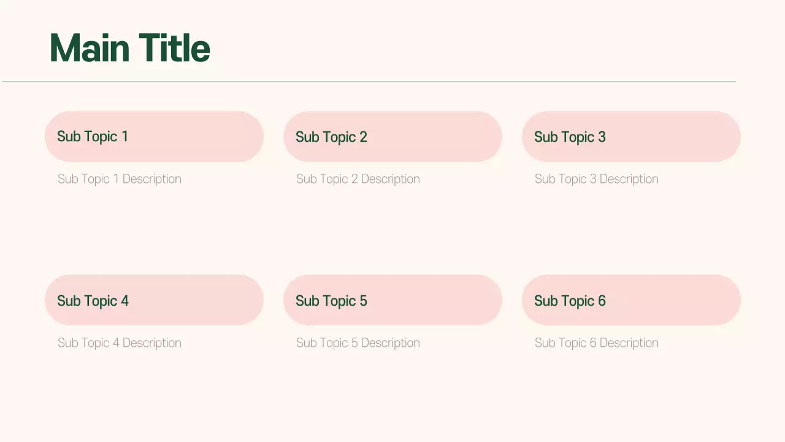This screenshot has height=442, width=785.
Task: Click the pink pill shape behind Sub Topic 4
Action: (x=209, y=300)
